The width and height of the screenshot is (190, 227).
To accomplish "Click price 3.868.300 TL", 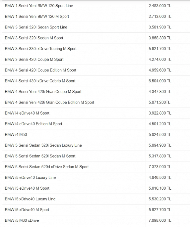I will 160,38.
